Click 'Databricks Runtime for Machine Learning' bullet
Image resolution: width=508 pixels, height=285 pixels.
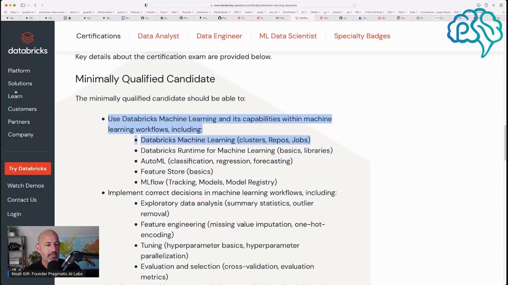237,150
